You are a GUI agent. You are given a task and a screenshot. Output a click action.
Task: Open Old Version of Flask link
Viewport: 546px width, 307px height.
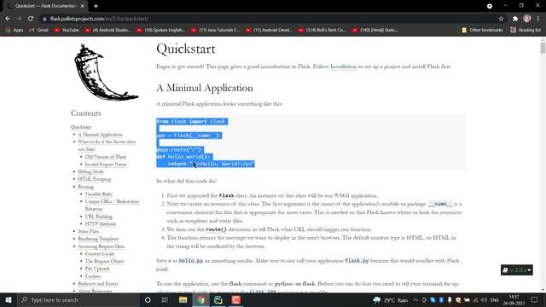coord(106,157)
